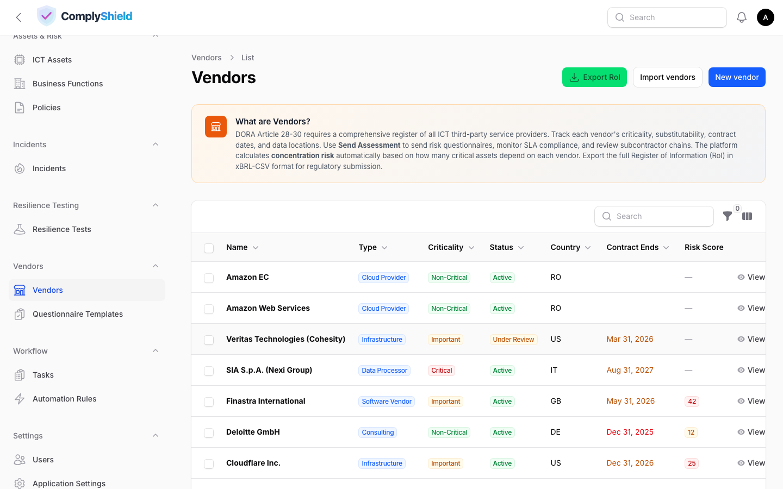Click the Policies document icon
This screenshot has width=783, height=489.
[20, 108]
